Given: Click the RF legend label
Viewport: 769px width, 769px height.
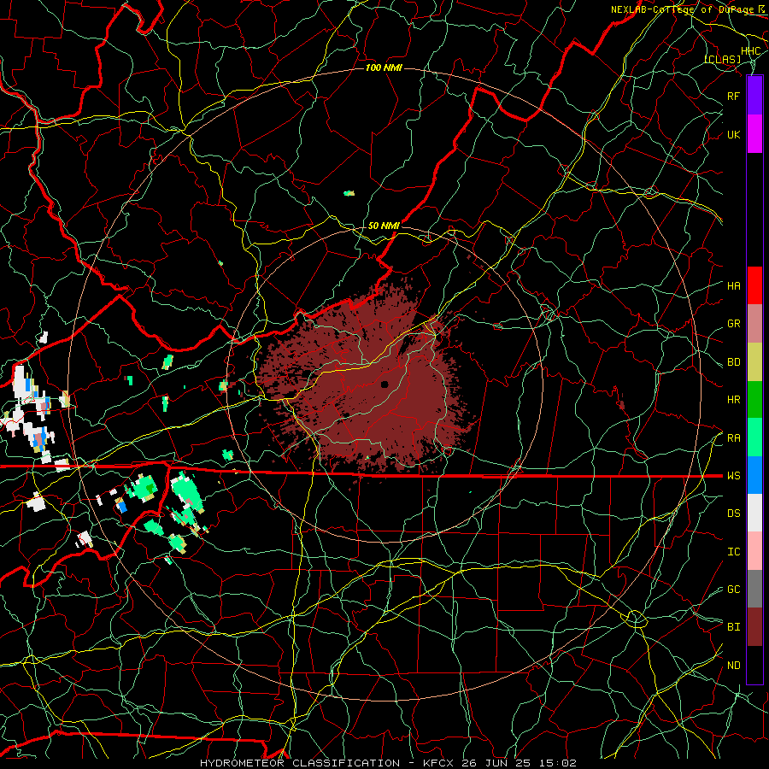Looking at the screenshot, I should tap(734, 96).
